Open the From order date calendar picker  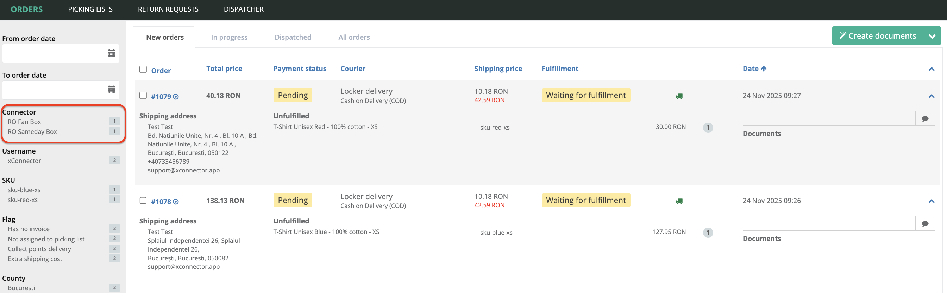point(111,53)
